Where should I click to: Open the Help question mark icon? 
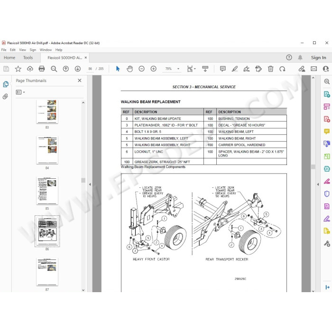point(289,57)
